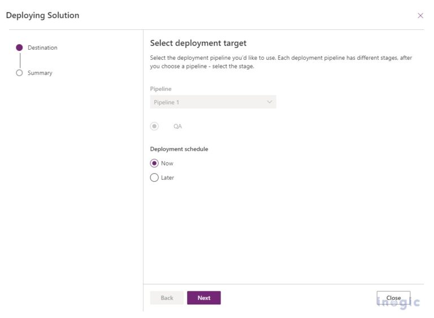Select the Destination step label
Image resolution: width=434 pixels, height=318 pixels.
click(42, 48)
